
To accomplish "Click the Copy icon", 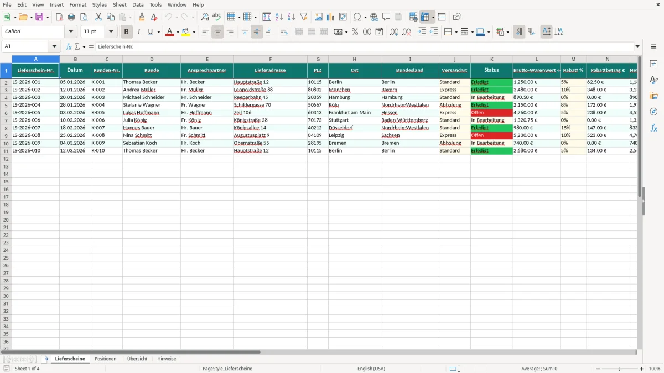I will [111, 17].
